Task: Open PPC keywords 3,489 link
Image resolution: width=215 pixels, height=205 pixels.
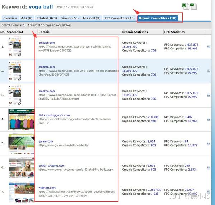Action: 188,117
